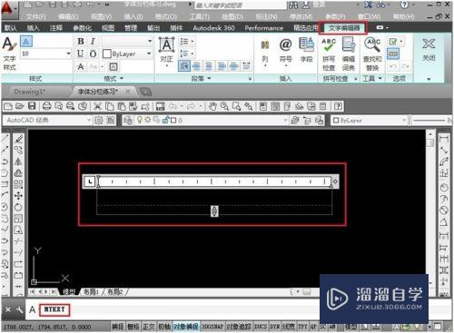Select the Pan hand tool
454x333 pixels.
[x=212, y=106]
